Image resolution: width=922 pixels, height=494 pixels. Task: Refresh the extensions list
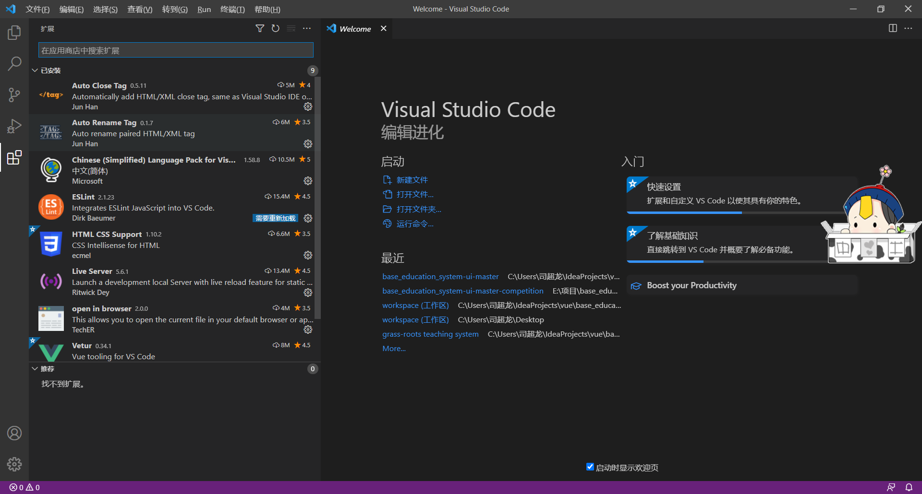[x=275, y=29]
